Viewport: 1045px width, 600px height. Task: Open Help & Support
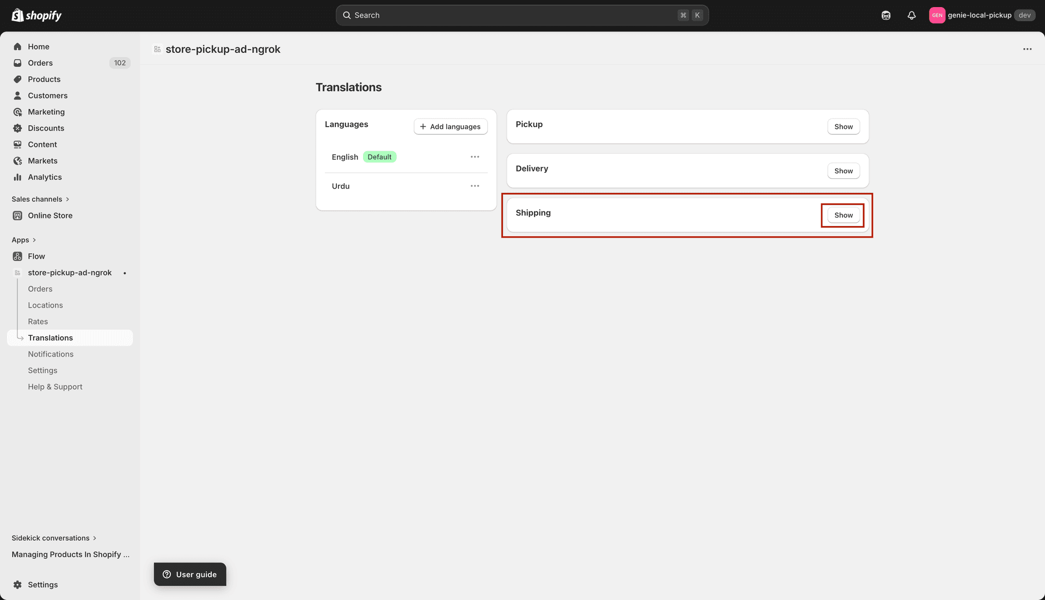55,386
